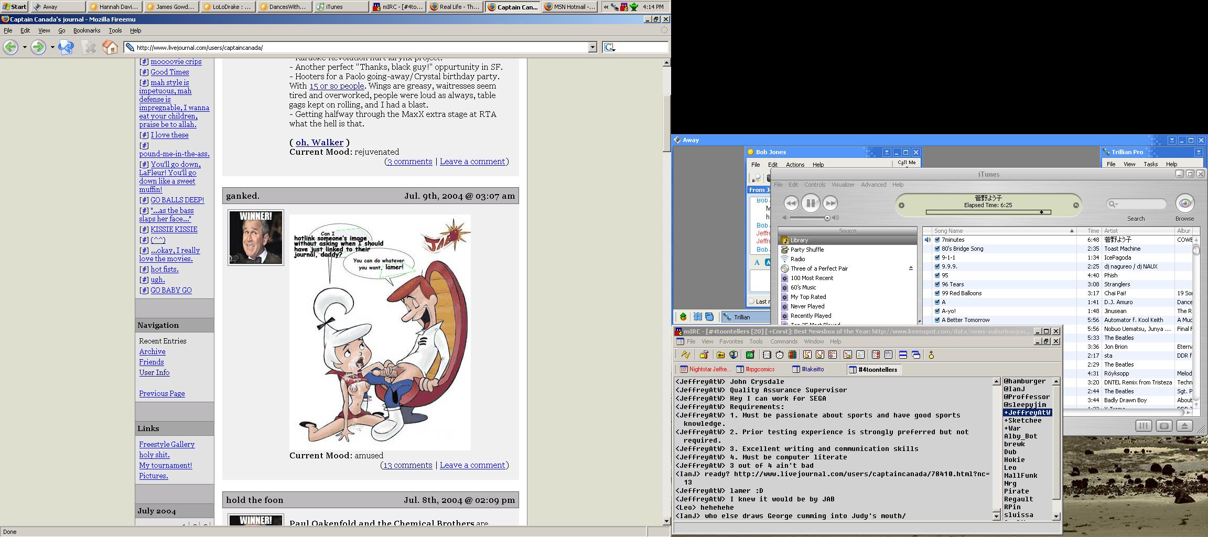Open Previous Page navigation link

[x=162, y=393]
